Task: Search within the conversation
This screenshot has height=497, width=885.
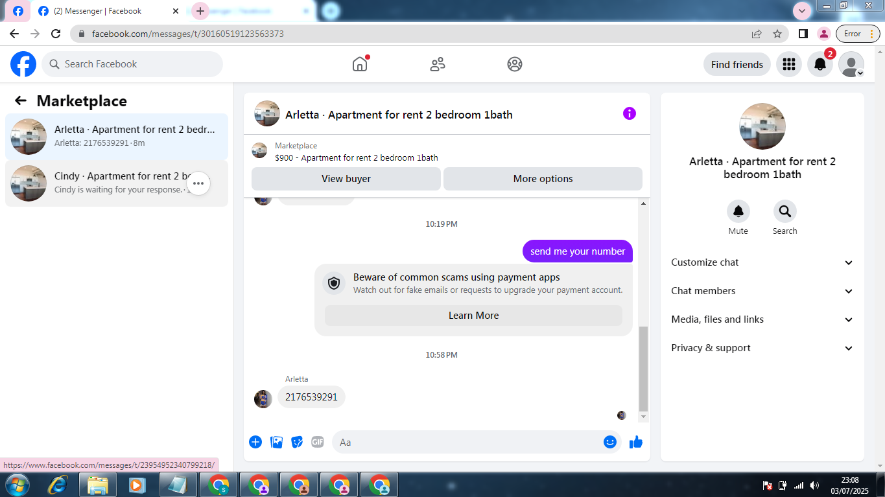Action: (785, 211)
